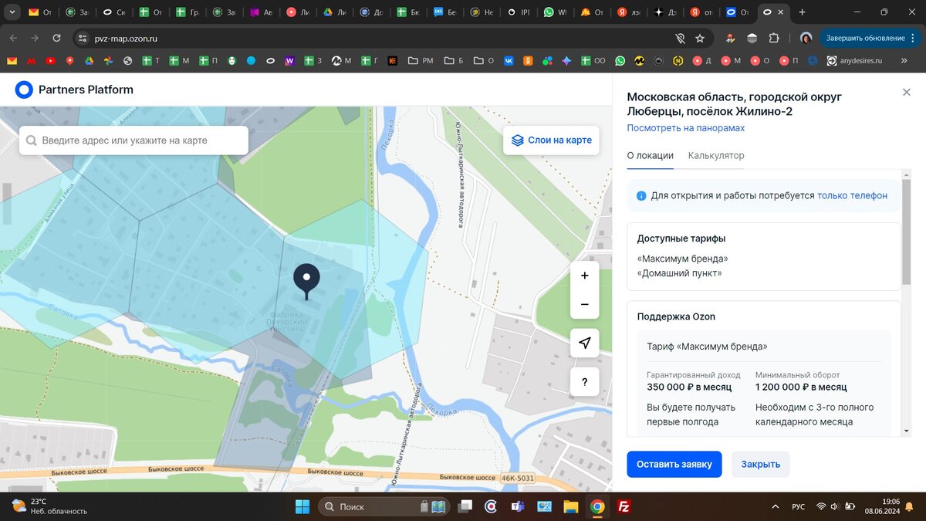Screen dimensions: 926x521
Task: Open the Google Maps bookmark icon
Action: point(69,60)
